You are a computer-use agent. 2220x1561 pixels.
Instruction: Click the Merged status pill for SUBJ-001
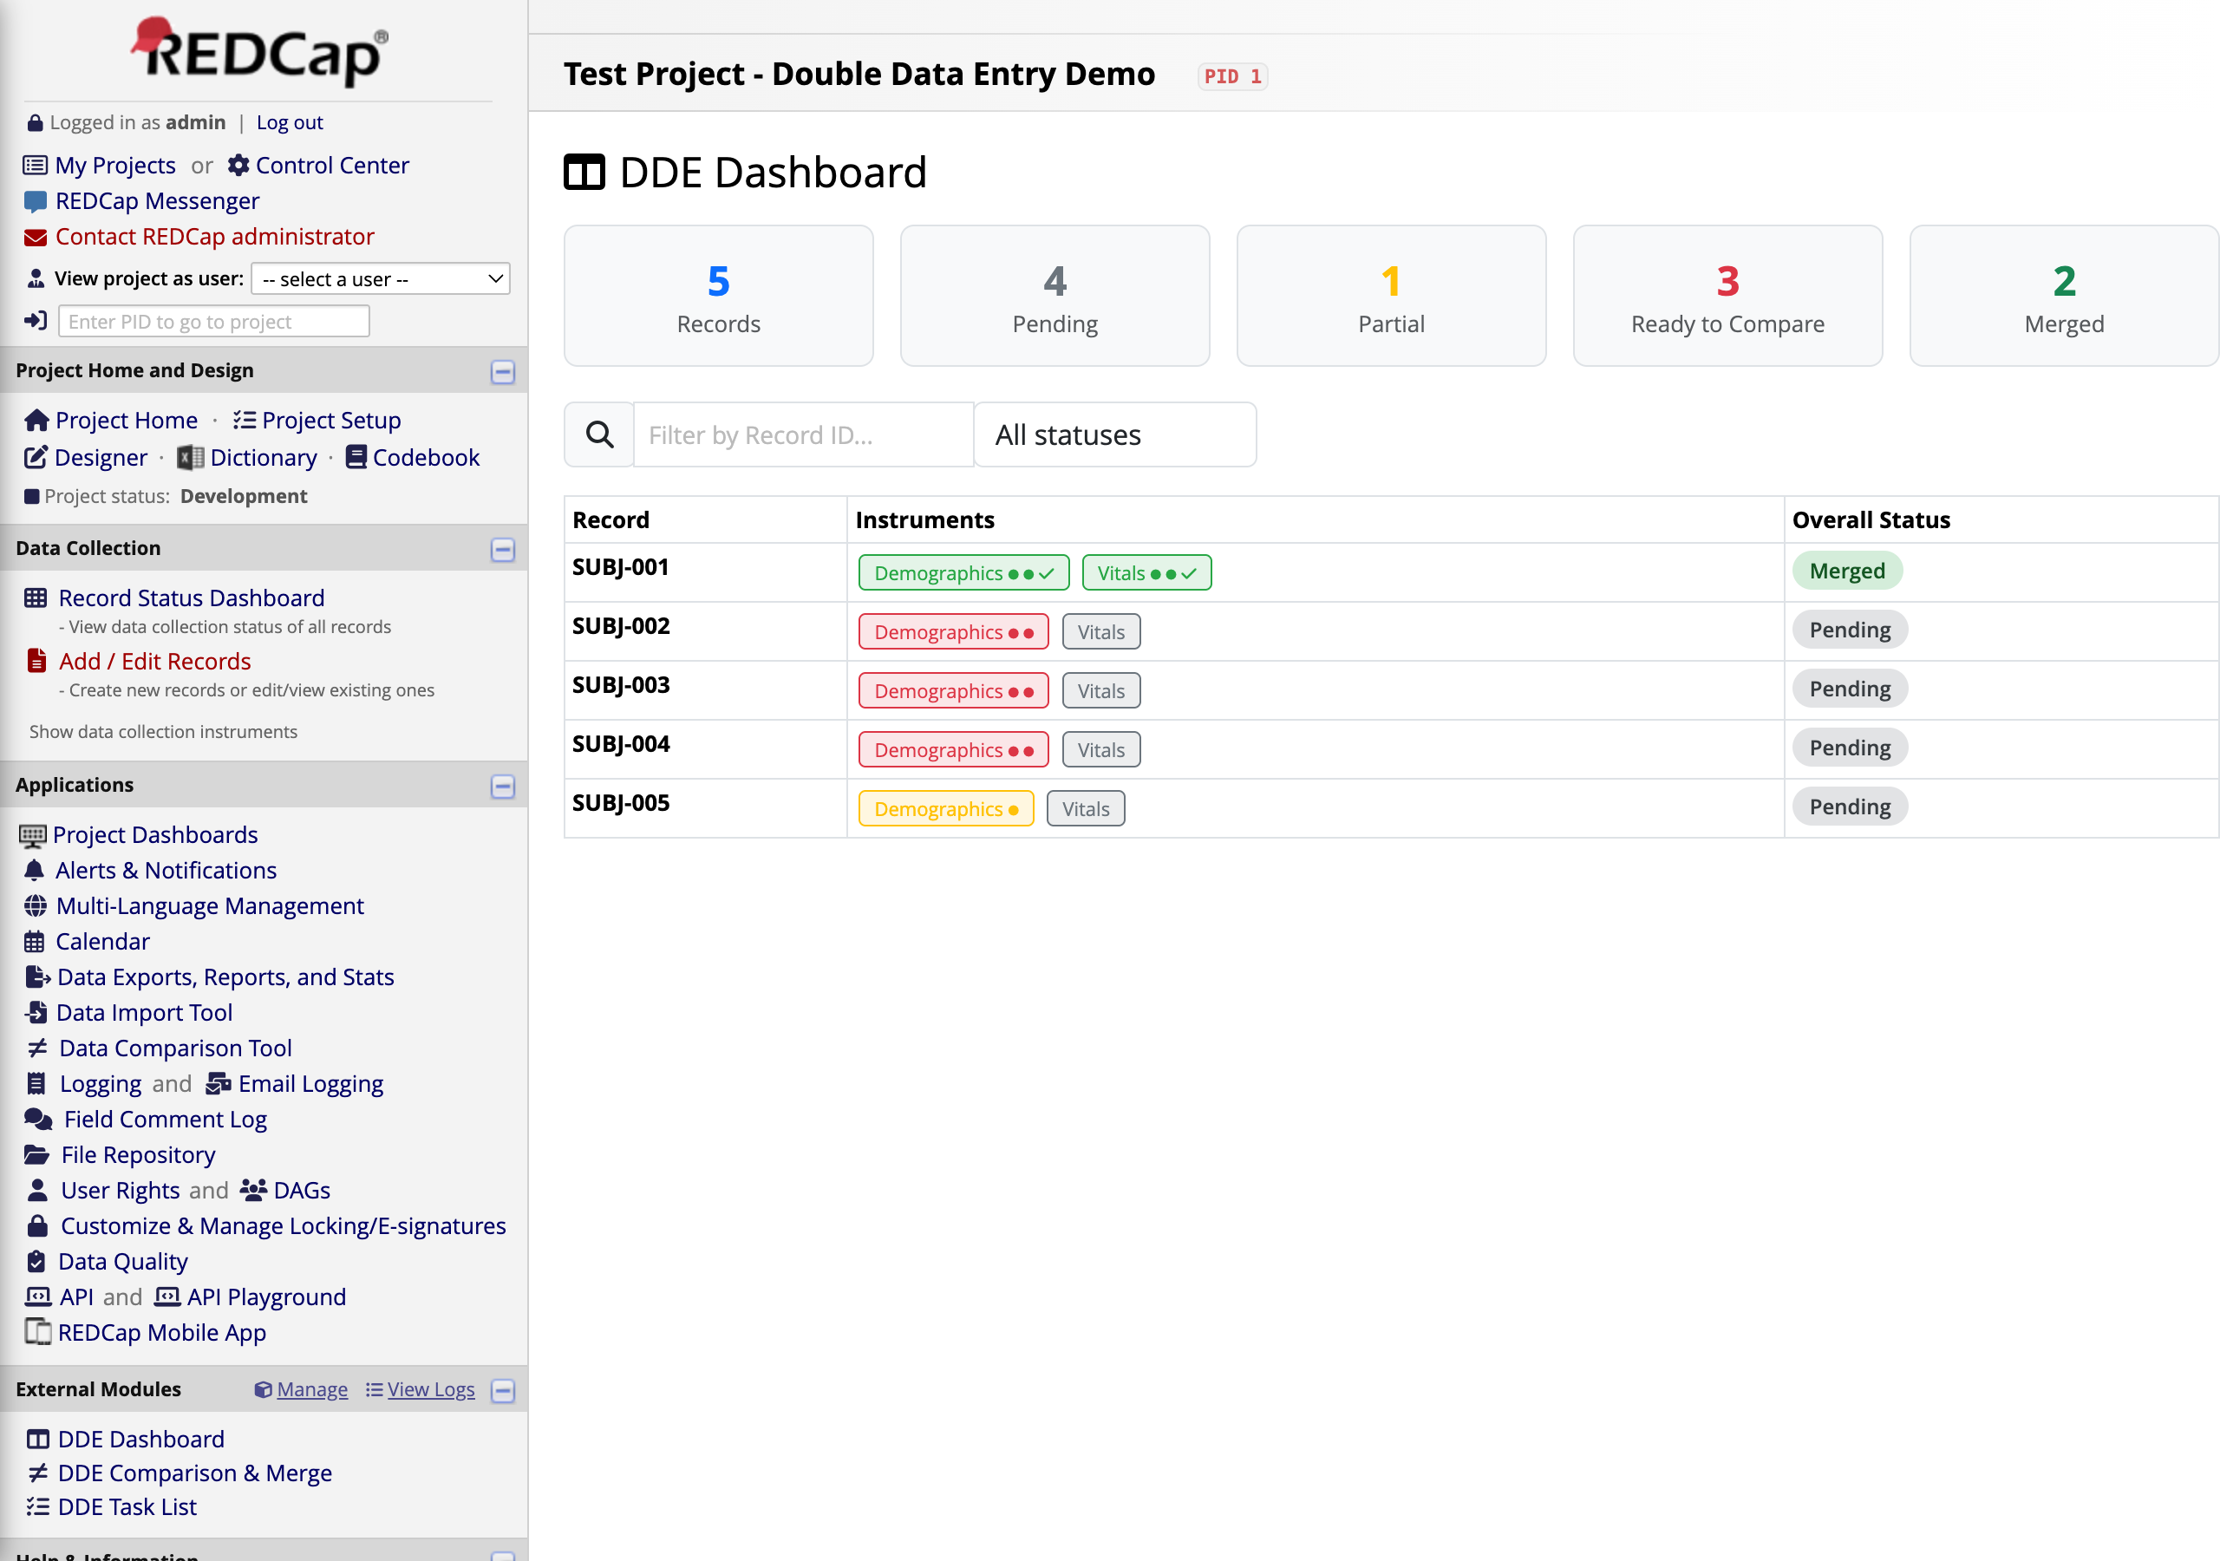coord(1847,571)
